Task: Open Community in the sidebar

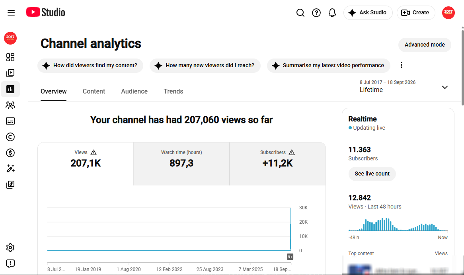Action: pyautogui.click(x=10, y=105)
